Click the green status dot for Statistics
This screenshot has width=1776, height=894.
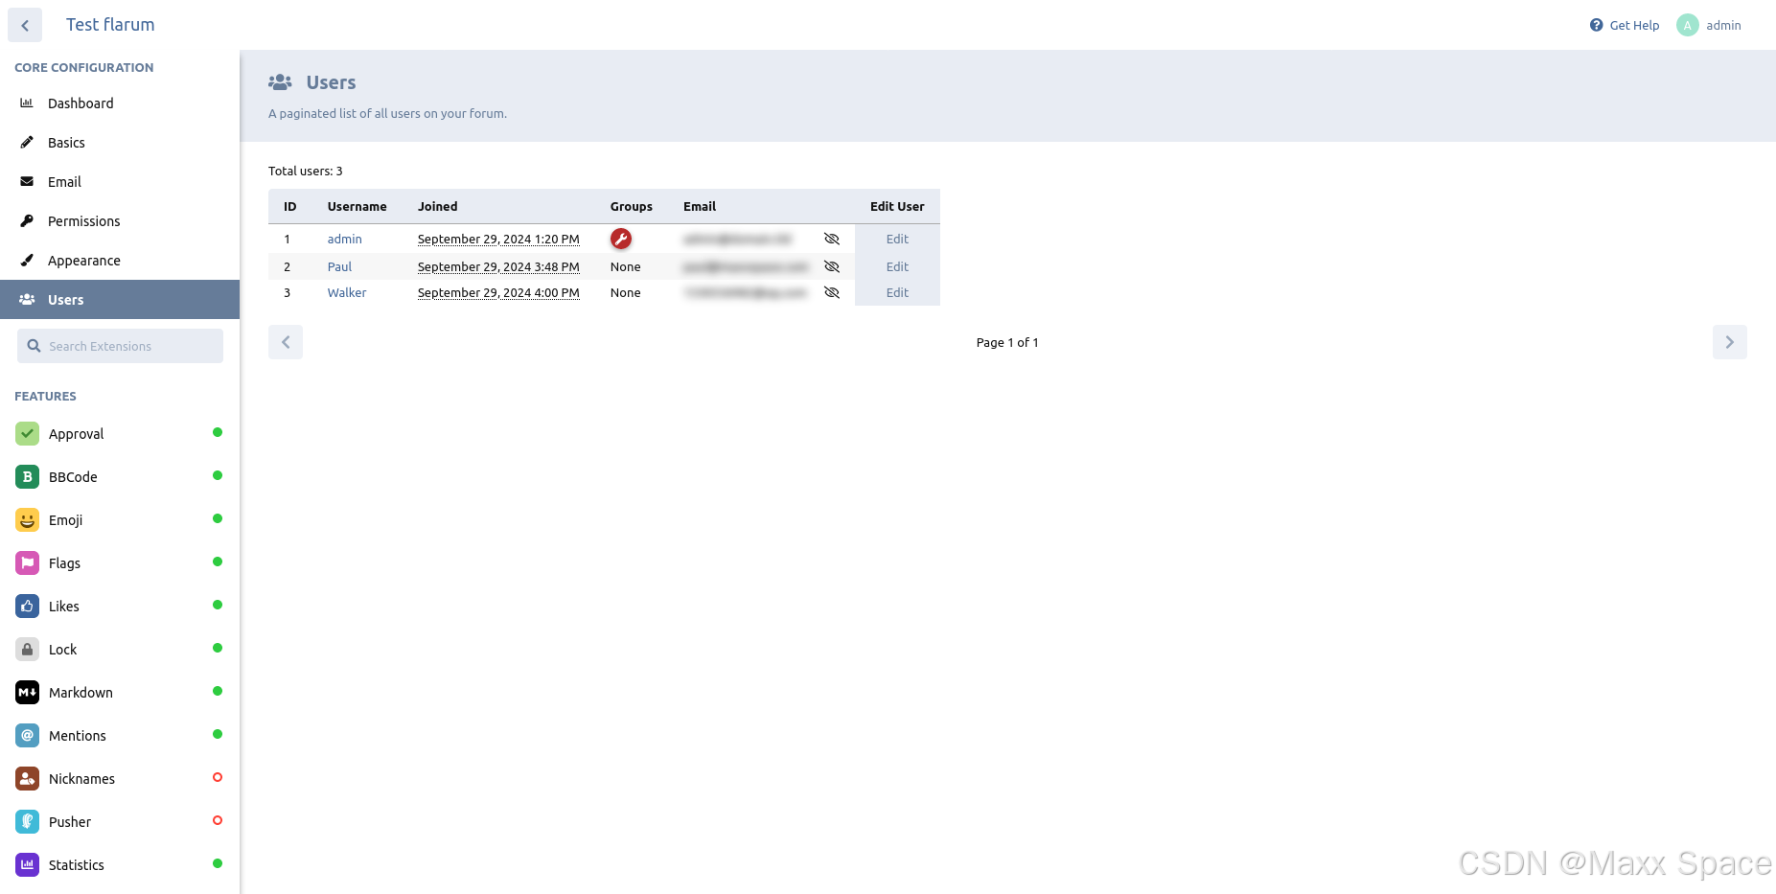[x=218, y=863]
